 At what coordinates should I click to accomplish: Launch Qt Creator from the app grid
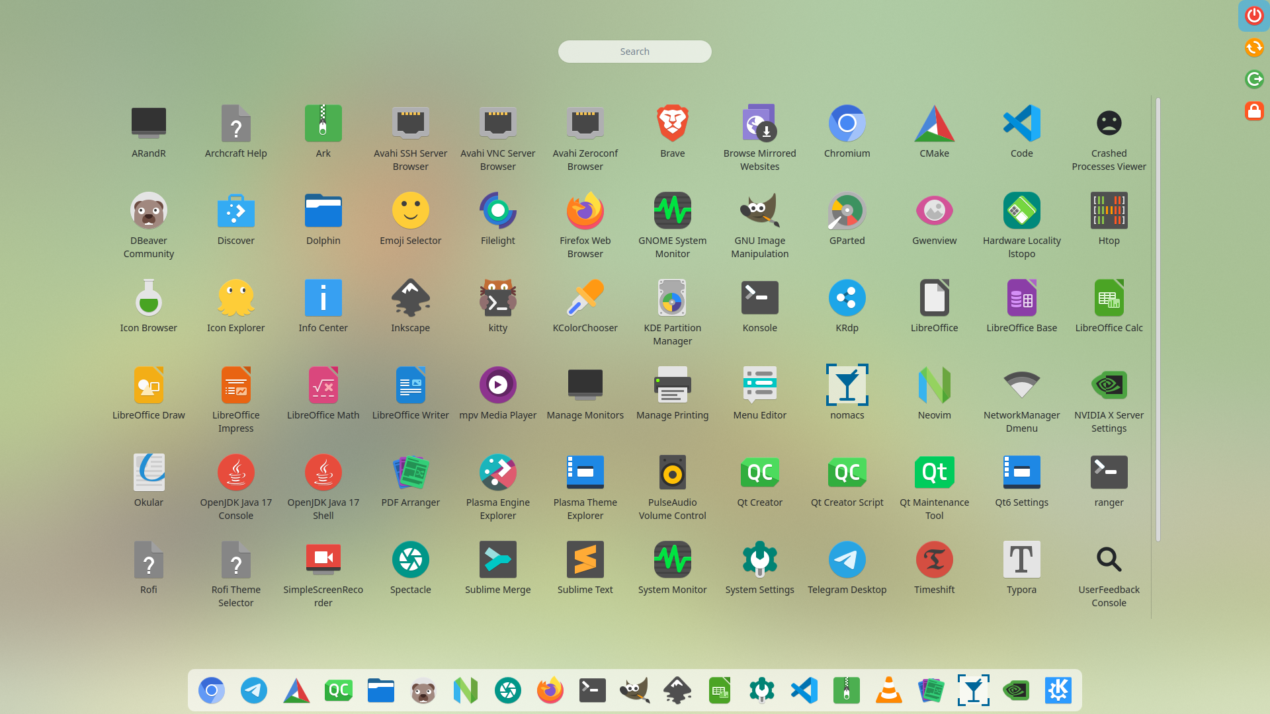[x=759, y=481]
